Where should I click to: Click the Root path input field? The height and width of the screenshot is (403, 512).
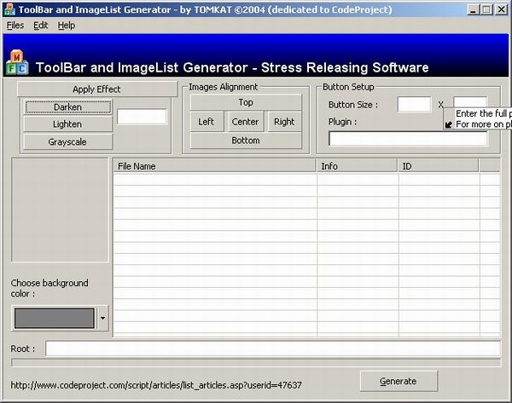(x=273, y=348)
